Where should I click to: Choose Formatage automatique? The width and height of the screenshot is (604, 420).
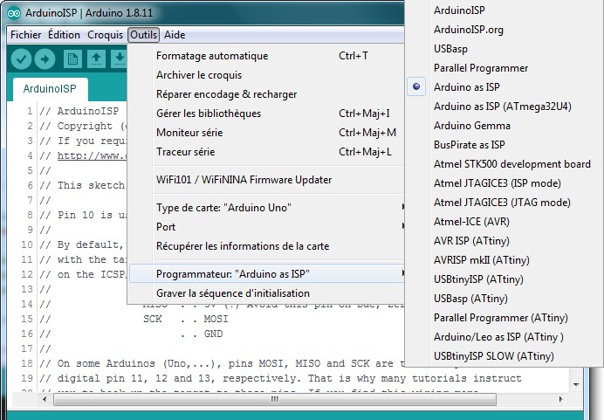click(266, 56)
